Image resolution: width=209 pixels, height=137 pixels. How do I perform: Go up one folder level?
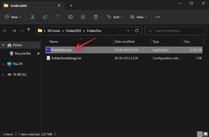pos(28,30)
